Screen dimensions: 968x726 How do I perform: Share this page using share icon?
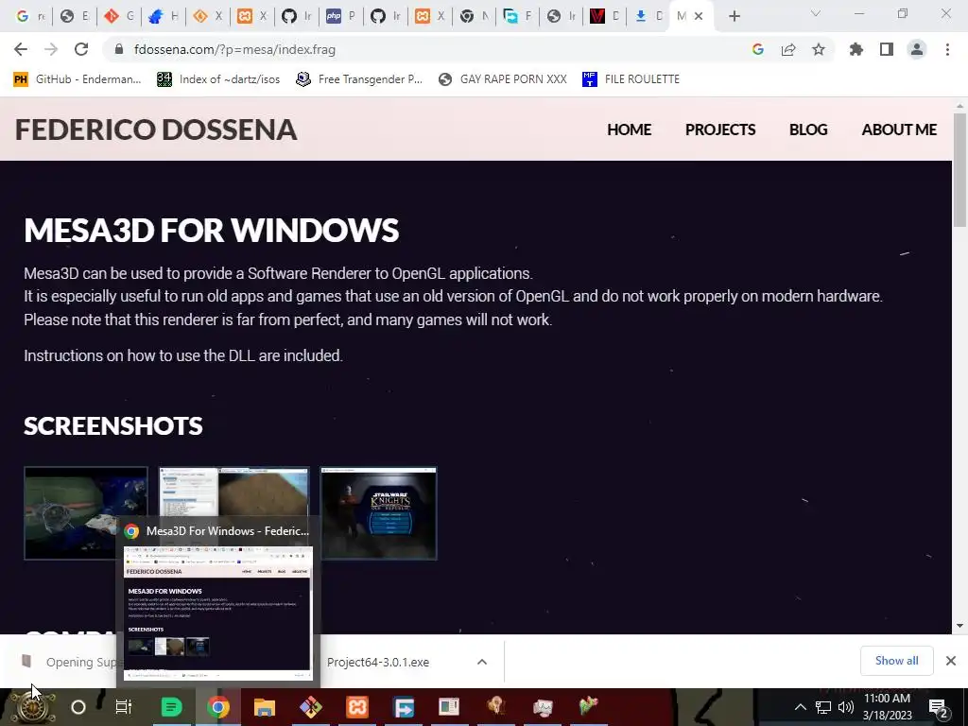pos(787,49)
